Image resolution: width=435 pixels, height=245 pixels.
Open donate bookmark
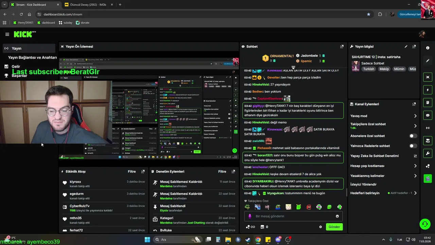[83, 23]
